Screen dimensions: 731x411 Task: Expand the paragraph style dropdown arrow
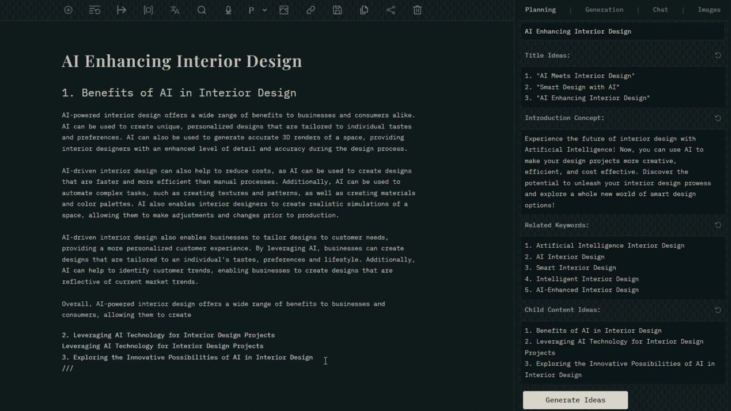[x=264, y=10]
